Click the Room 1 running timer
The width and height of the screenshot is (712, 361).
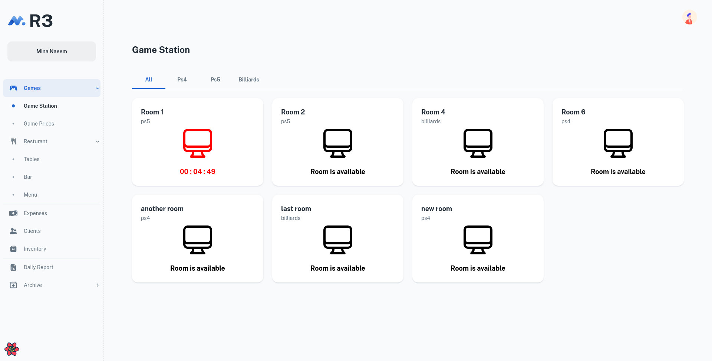(197, 171)
